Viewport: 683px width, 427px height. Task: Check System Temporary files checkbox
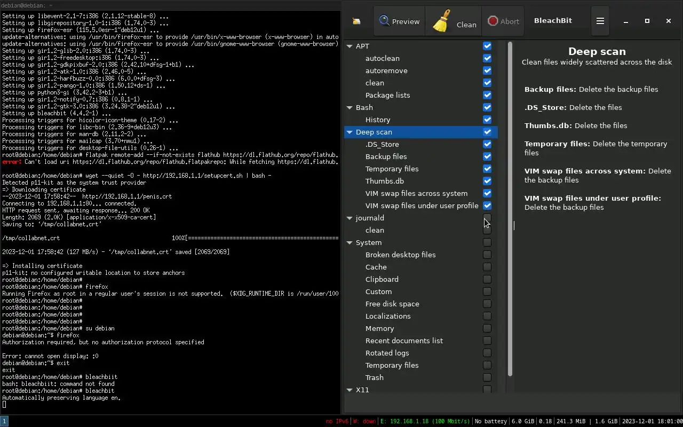[x=487, y=365]
